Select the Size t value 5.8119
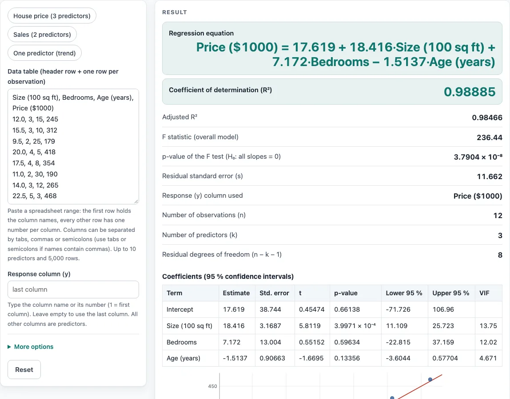Screen dimensions: 510x399 point(310,325)
